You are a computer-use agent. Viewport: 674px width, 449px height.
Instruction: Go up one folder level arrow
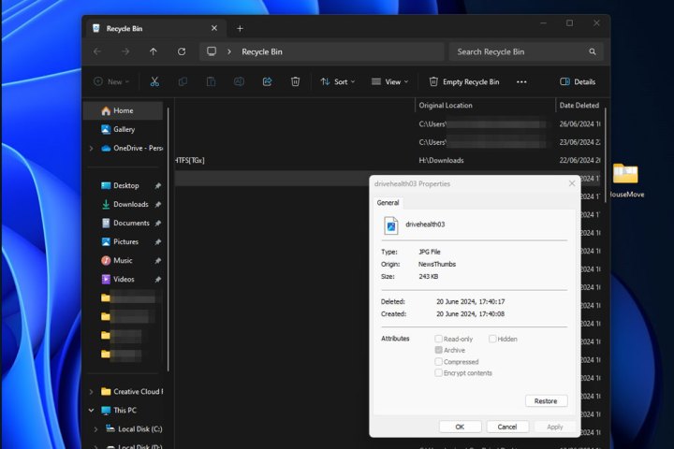[154, 51]
